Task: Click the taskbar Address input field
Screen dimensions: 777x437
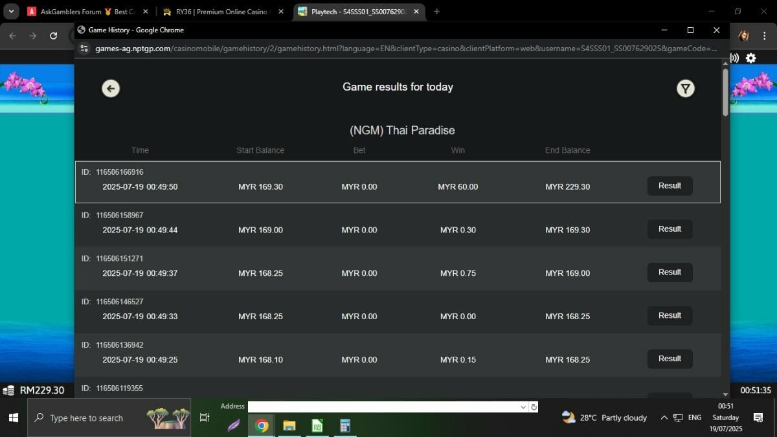Action: point(383,407)
